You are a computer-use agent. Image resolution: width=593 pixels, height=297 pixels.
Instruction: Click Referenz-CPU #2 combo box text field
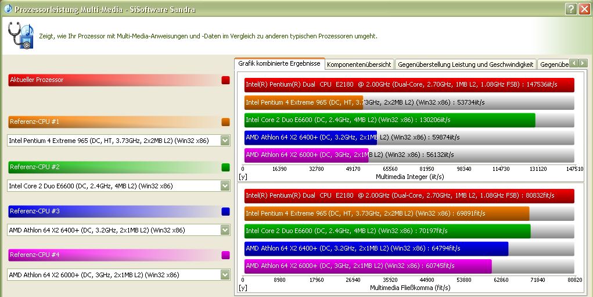tap(114, 186)
